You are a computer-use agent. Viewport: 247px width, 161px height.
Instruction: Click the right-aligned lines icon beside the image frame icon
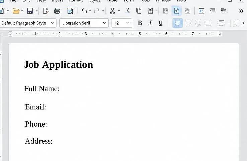(212, 11)
